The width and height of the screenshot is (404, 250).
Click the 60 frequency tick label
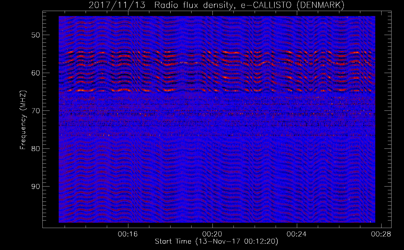(x=36, y=73)
